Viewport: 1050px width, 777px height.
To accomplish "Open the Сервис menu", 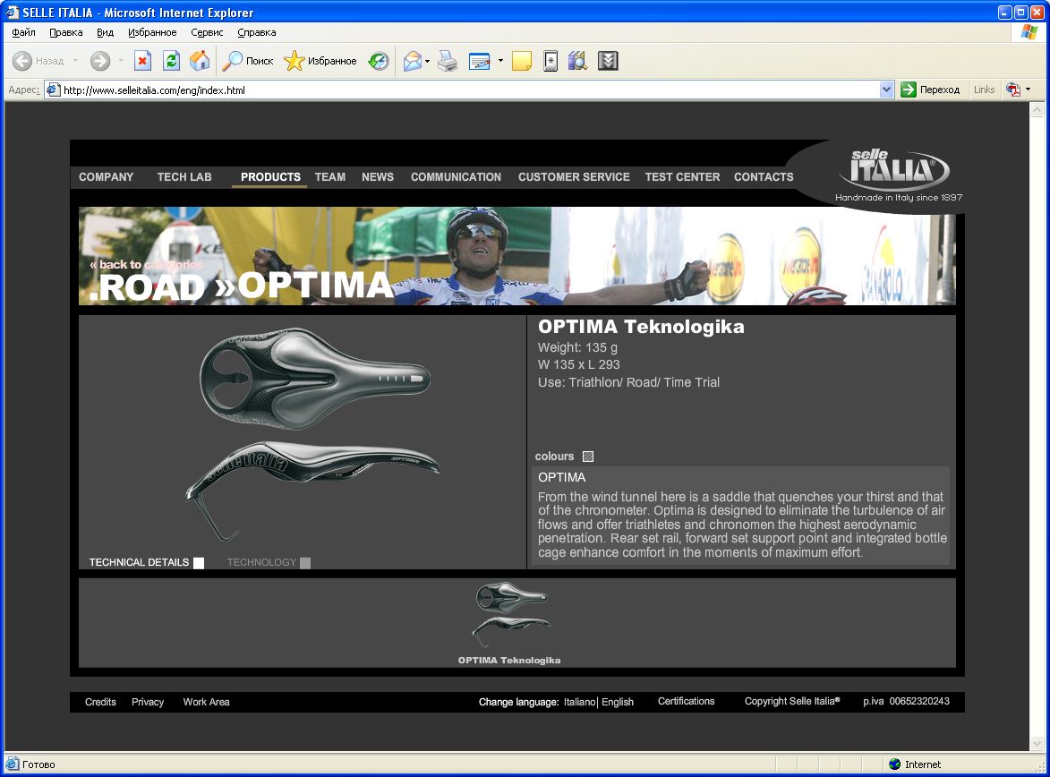I will pos(207,32).
